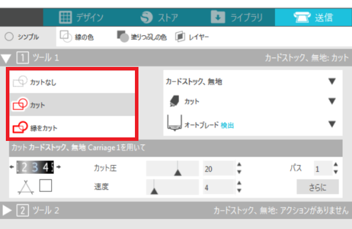
Task: Open the カット action dropdown arrow
Action: [x=332, y=101]
